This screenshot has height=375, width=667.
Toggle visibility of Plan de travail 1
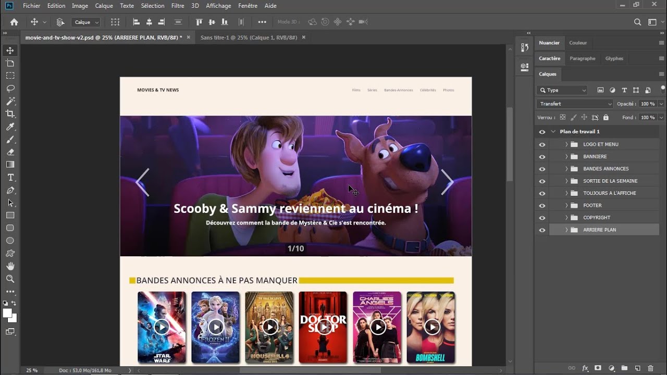(542, 132)
